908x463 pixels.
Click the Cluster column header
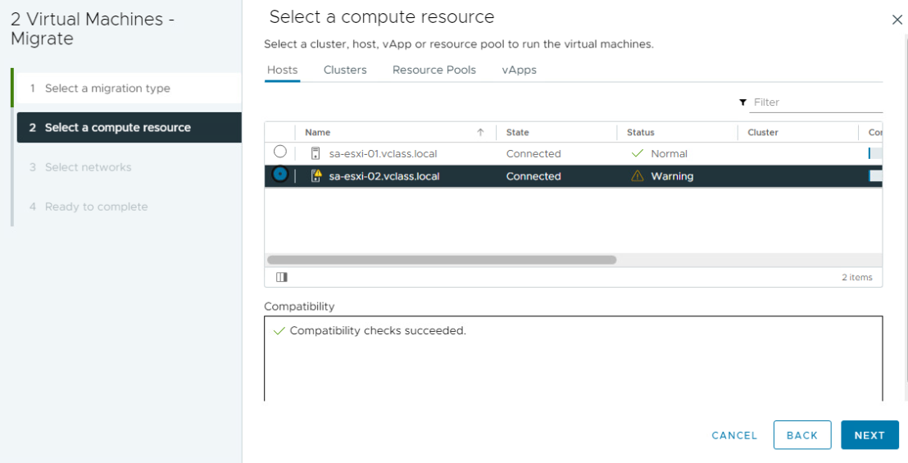[x=763, y=132]
